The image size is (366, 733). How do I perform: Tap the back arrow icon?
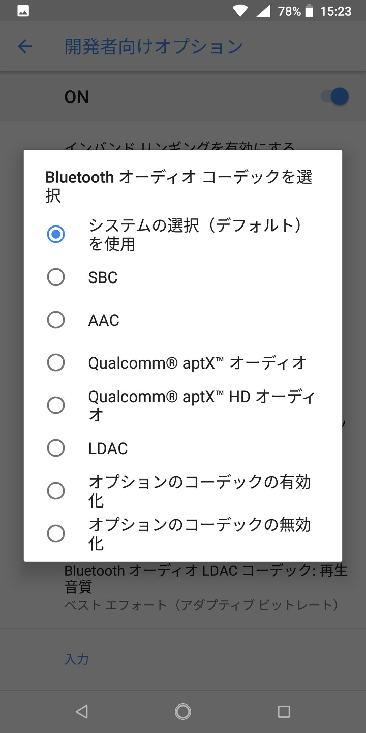pos(25,47)
